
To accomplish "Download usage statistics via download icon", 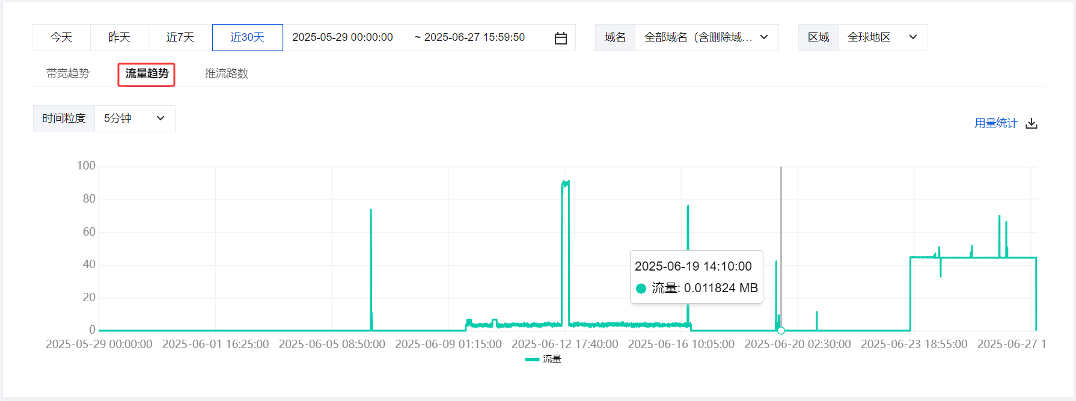I will pyautogui.click(x=1032, y=123).
